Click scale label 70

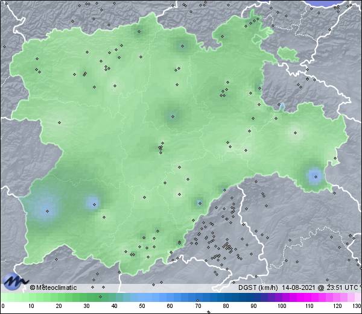coord(198,306)
